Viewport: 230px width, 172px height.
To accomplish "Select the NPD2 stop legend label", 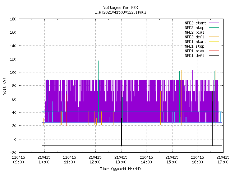I will click(194, 28).
